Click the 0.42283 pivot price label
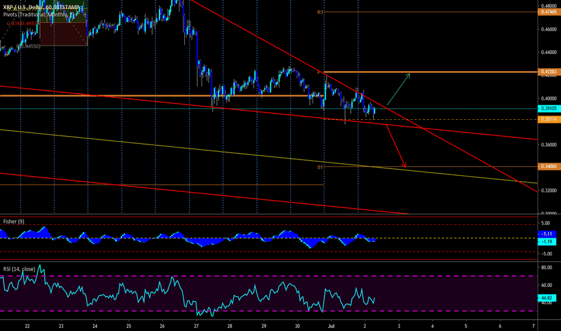 (549, 72)
